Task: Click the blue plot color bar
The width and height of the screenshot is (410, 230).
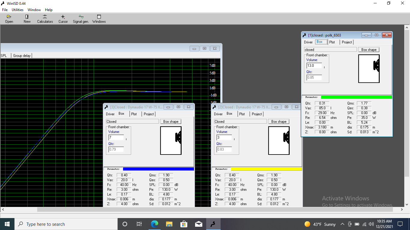Action: tap(158, 169)
